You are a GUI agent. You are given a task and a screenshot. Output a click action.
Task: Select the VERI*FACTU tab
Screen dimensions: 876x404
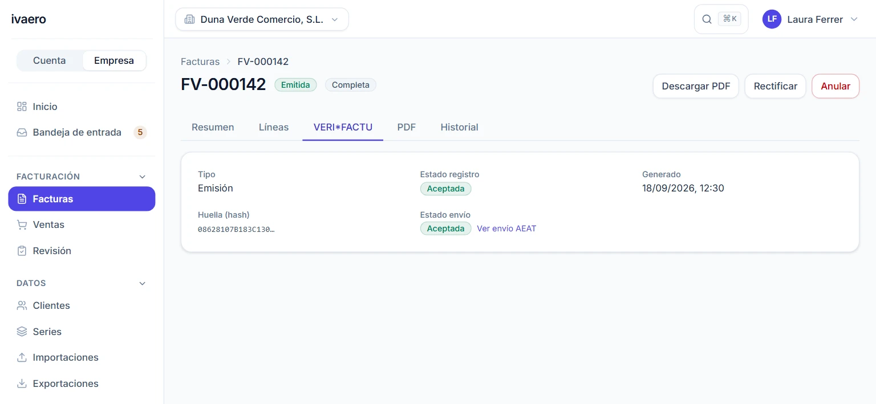click(343, 127)
